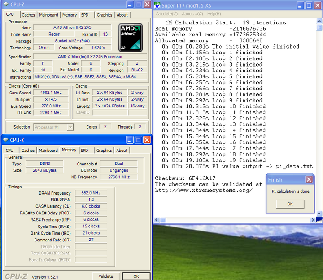Click the Super PI horizontal scrollbar thumb

[x=163, y=220]
